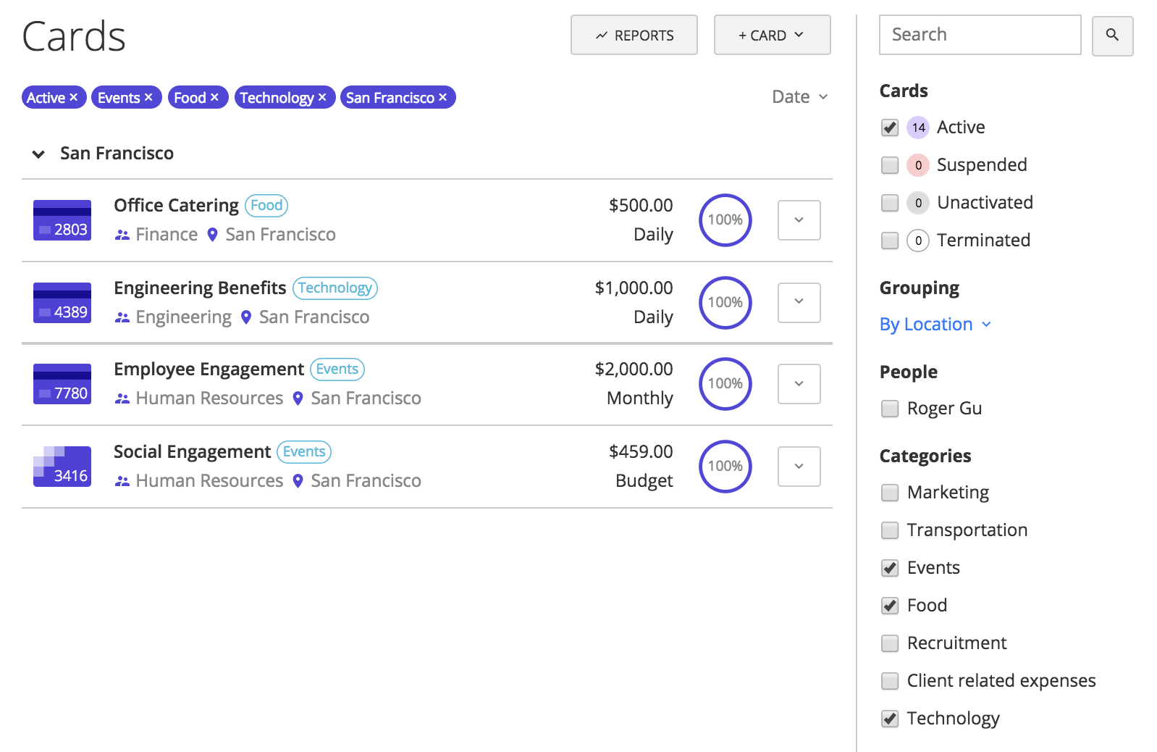Click the 100% progress ring for Employee Engagement
This screenshot has width=1157, height=752.
click(x=725, y=384)
